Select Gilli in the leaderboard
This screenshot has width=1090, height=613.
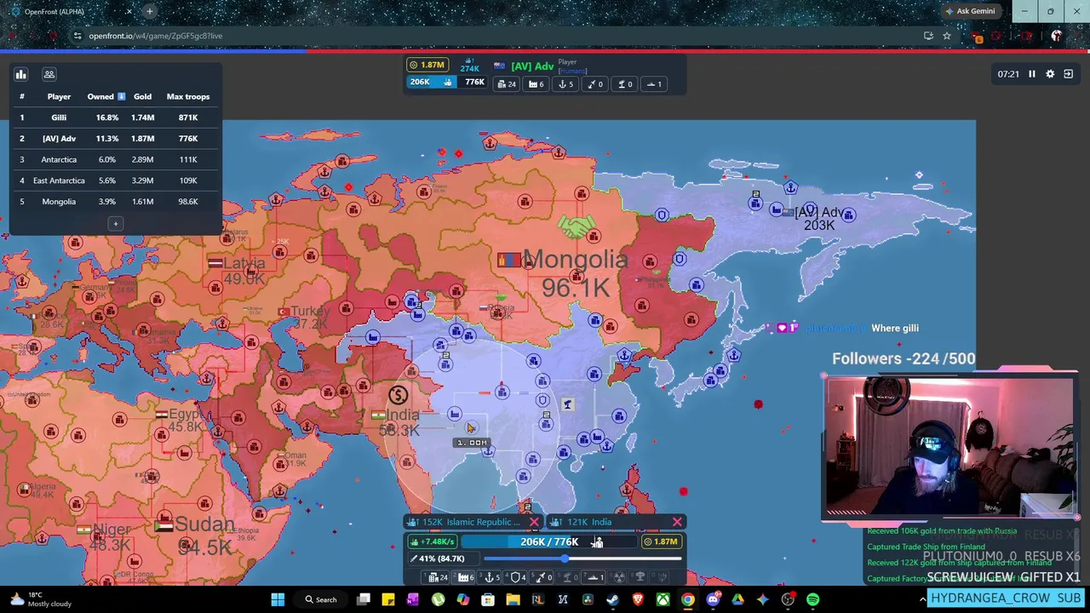(x=115, y=117)
